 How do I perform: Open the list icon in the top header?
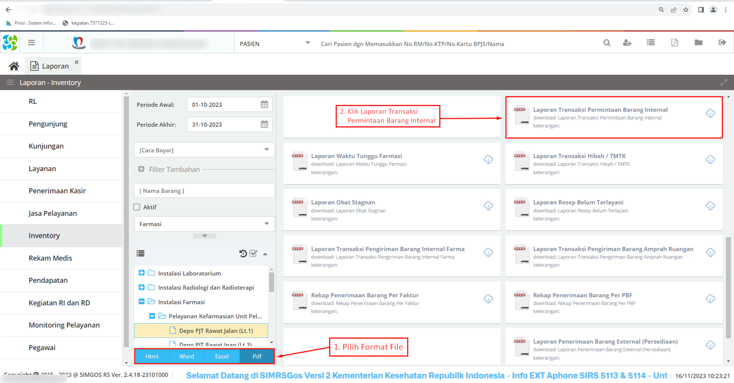[x=651, y=43]
